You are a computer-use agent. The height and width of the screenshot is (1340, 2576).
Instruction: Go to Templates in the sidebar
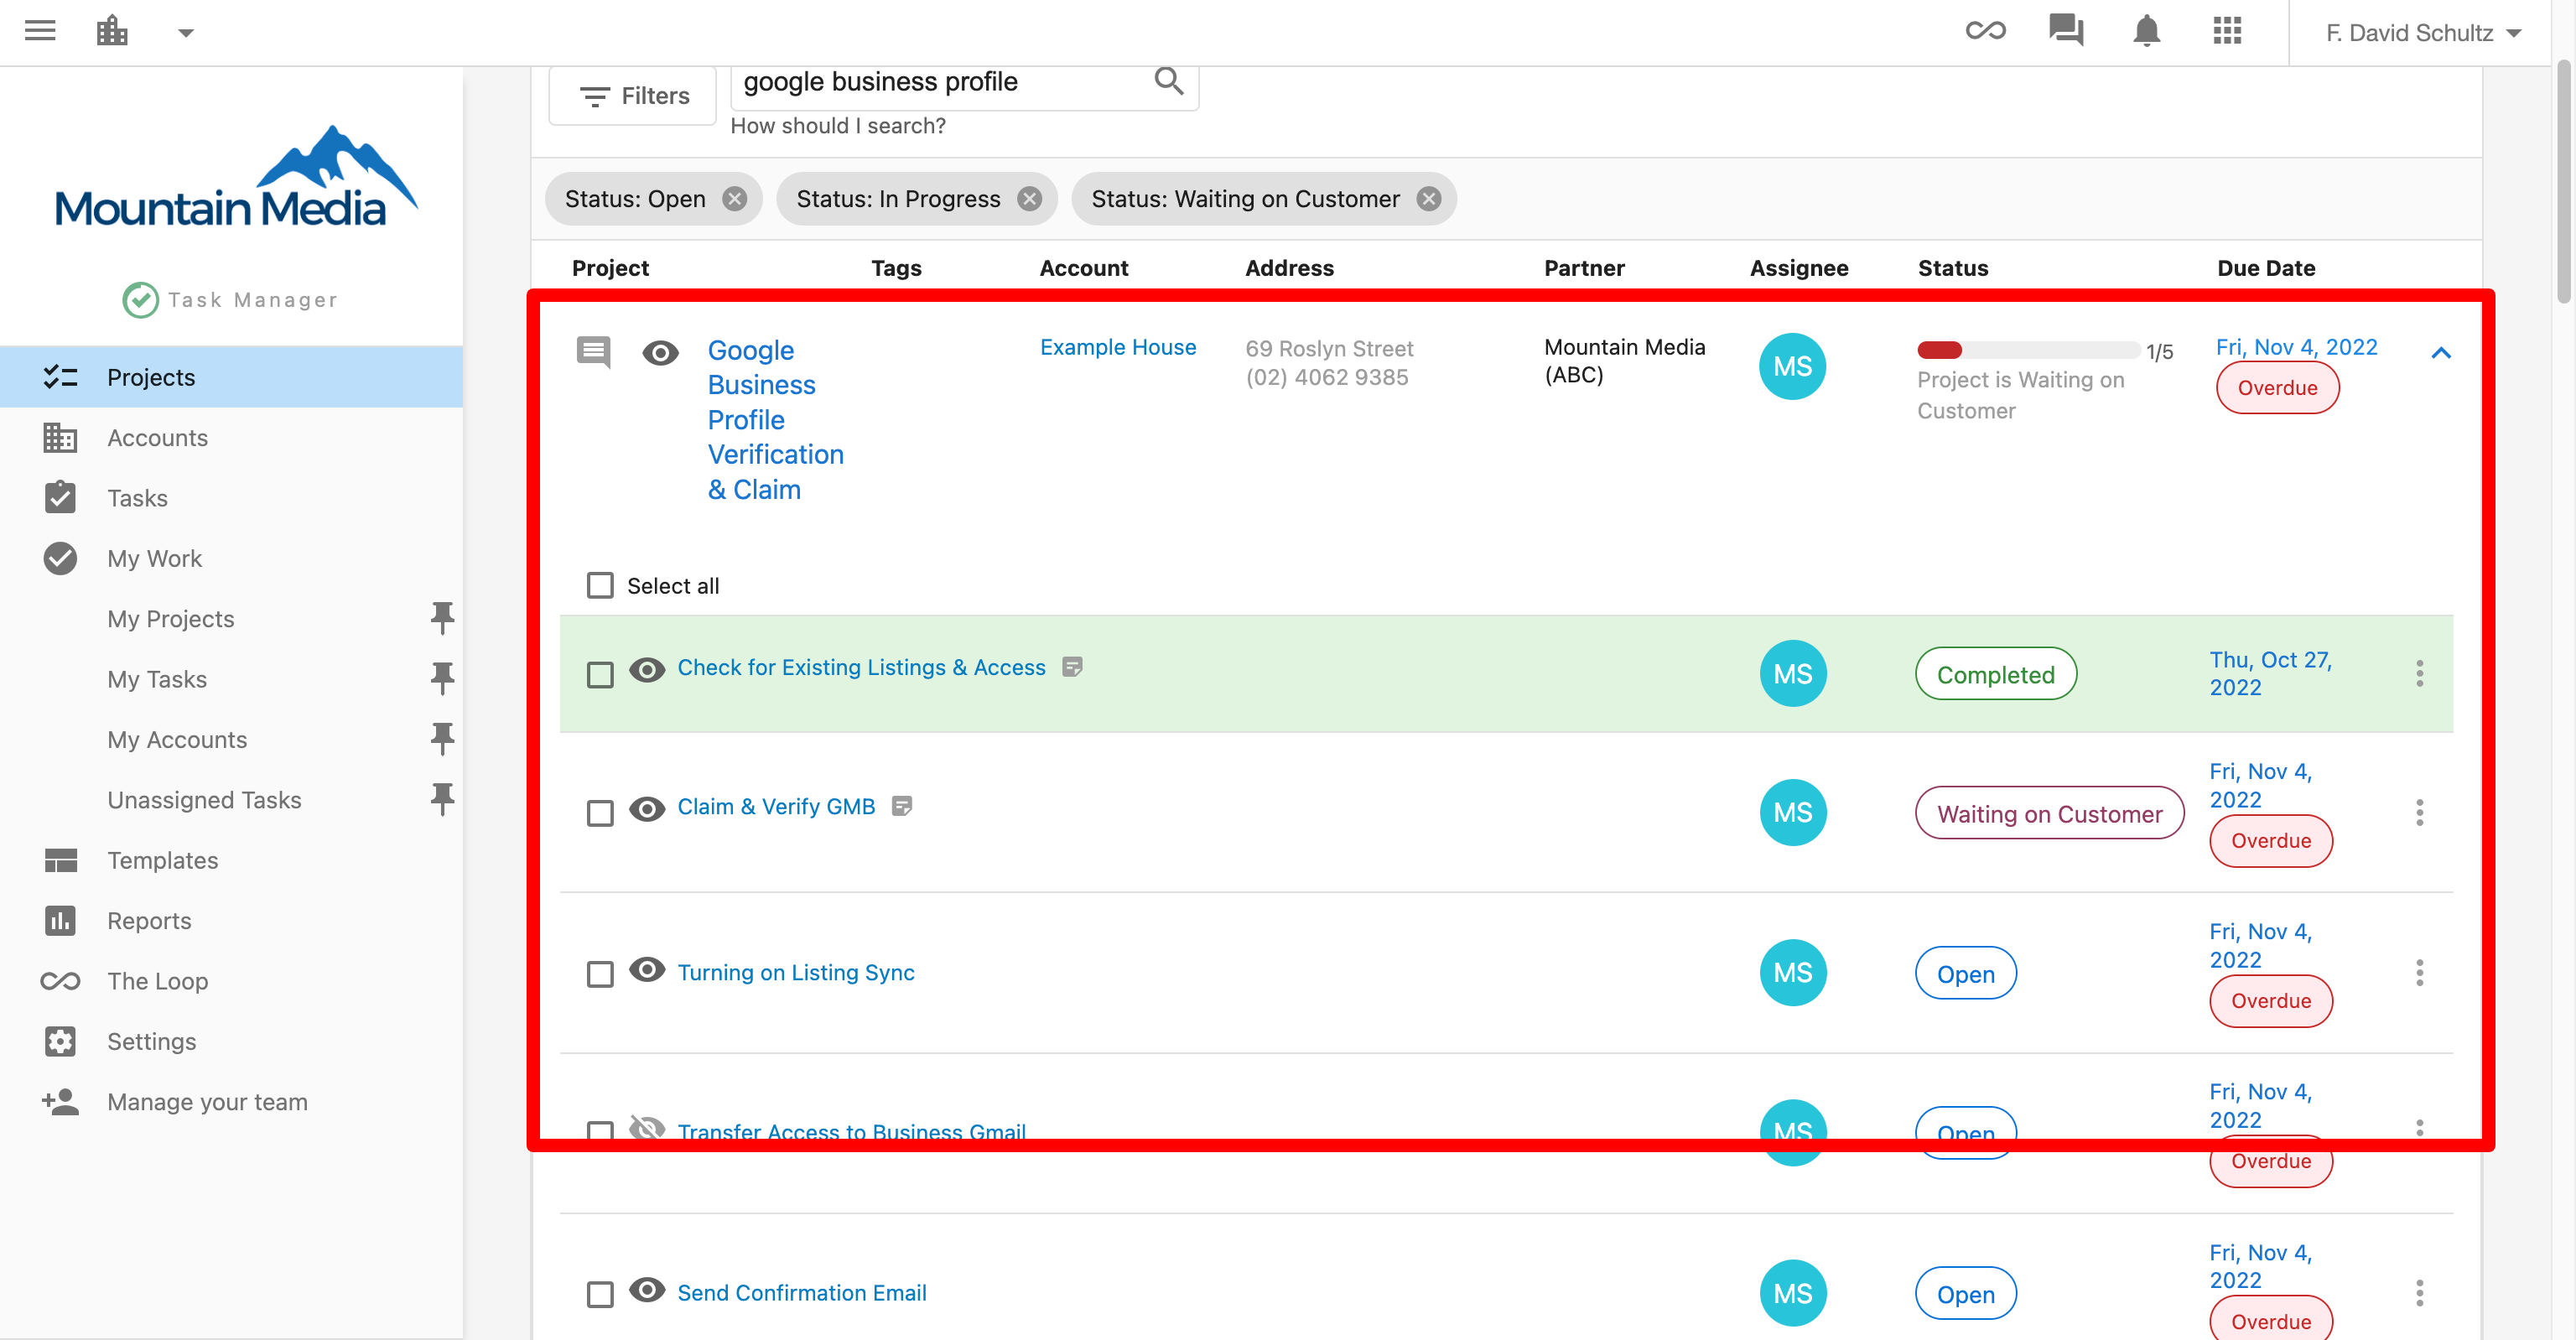231,860
